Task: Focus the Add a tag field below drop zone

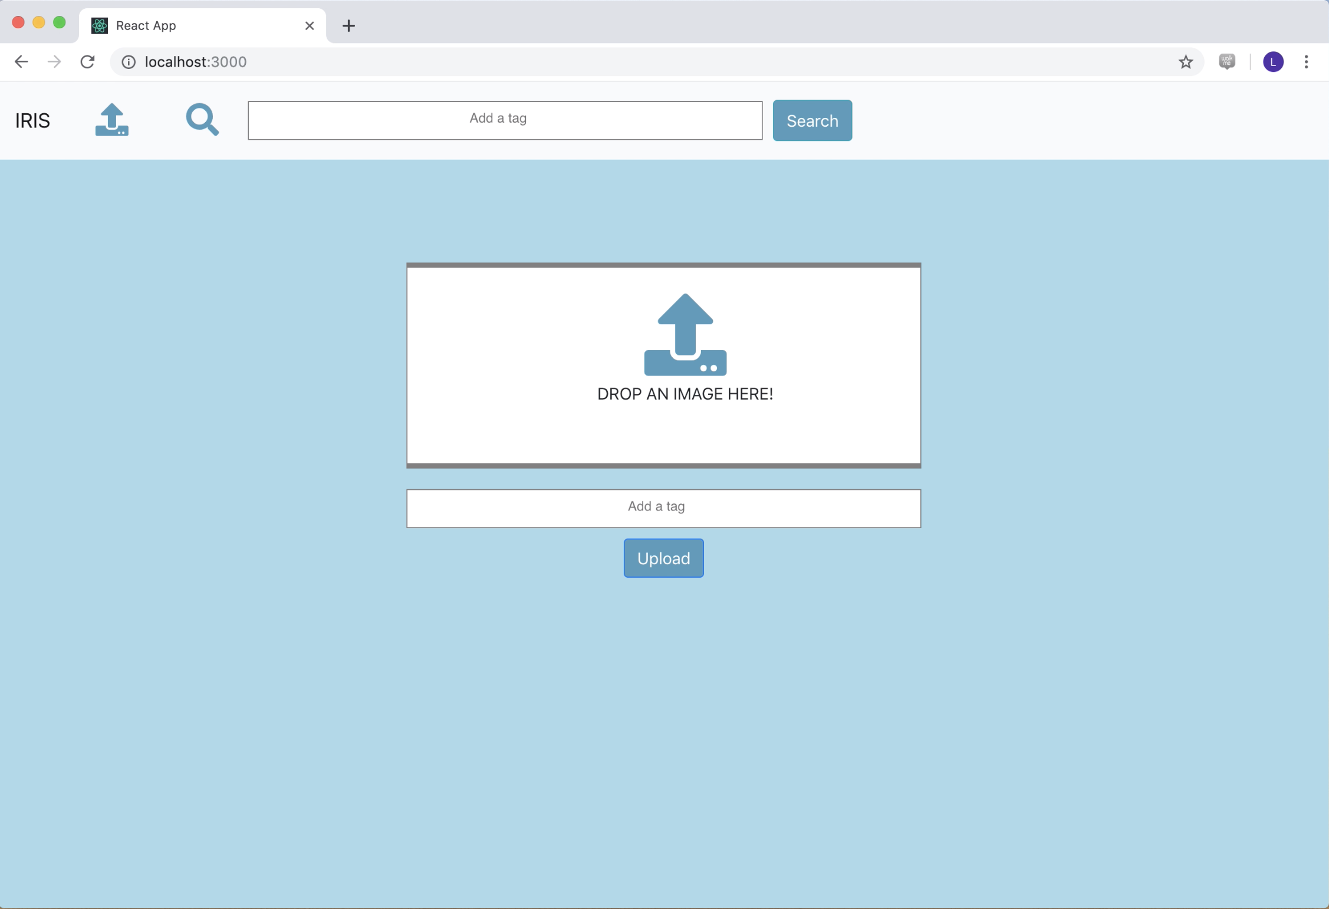Action: coord(663,508)
